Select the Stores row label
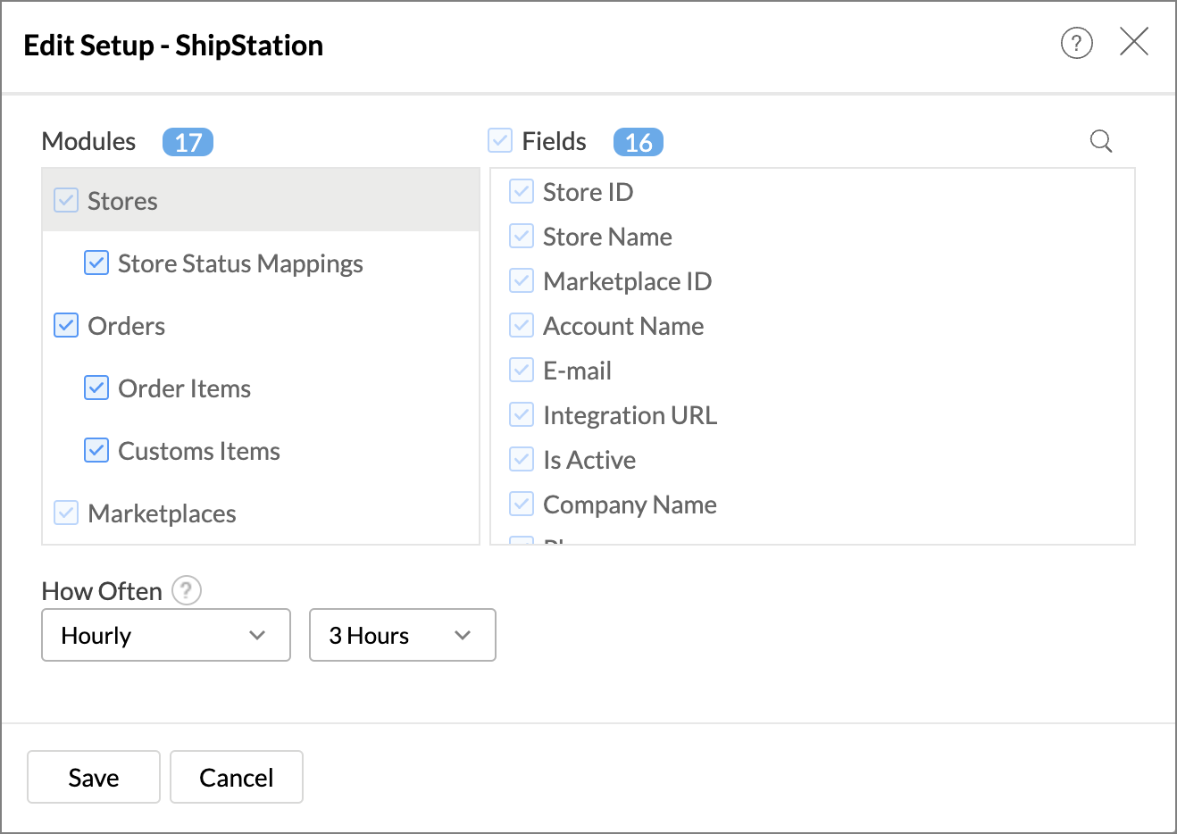The image size is (1177, 834). (x=122, y=201)
